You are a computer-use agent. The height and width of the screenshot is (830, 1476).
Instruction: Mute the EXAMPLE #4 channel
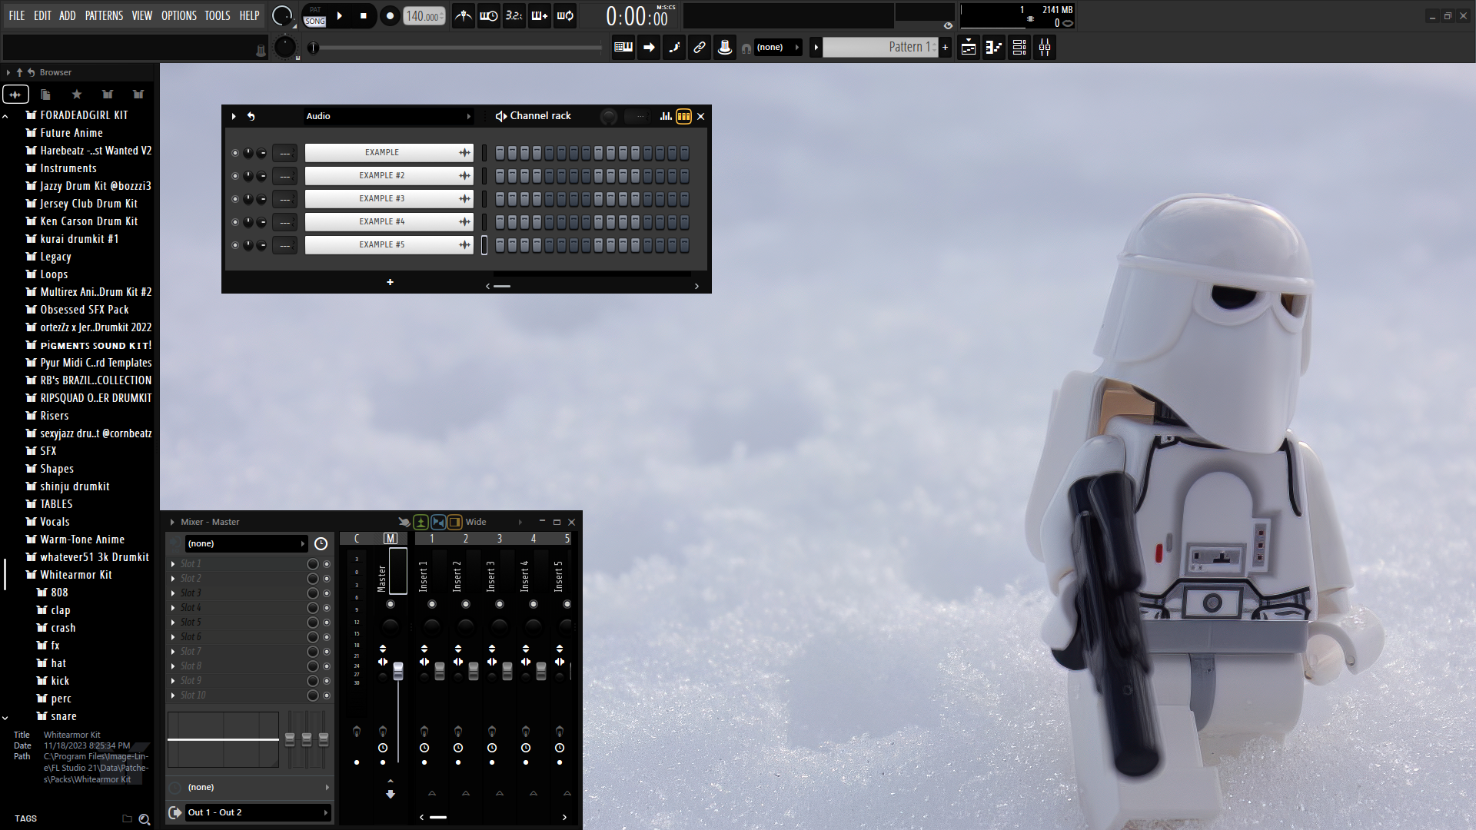[235, 222]
